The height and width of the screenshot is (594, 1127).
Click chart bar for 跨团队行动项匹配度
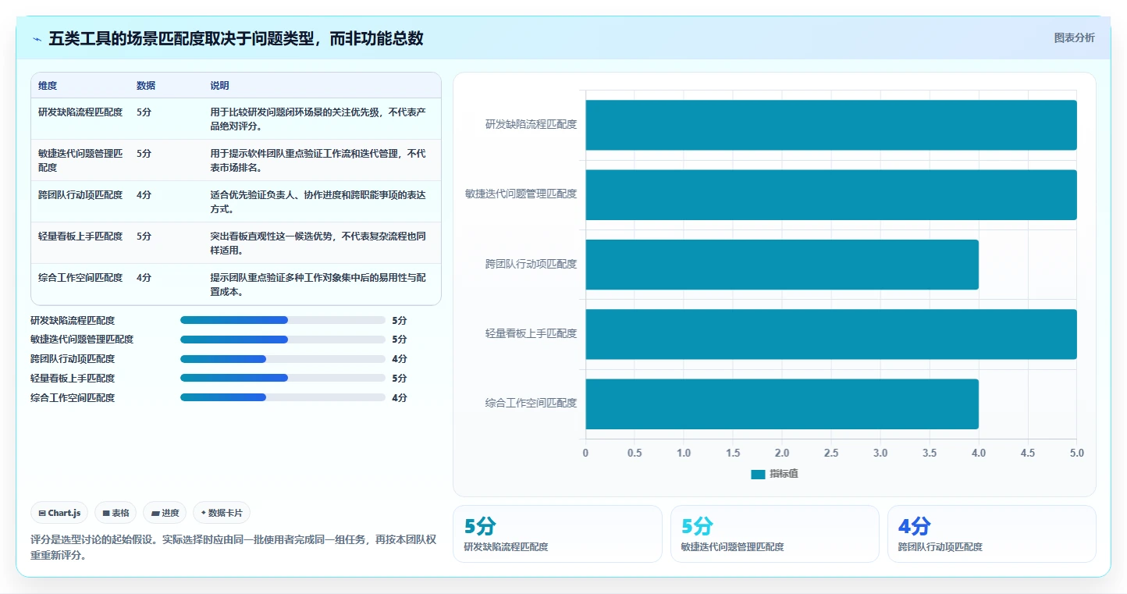click(782, 265)
